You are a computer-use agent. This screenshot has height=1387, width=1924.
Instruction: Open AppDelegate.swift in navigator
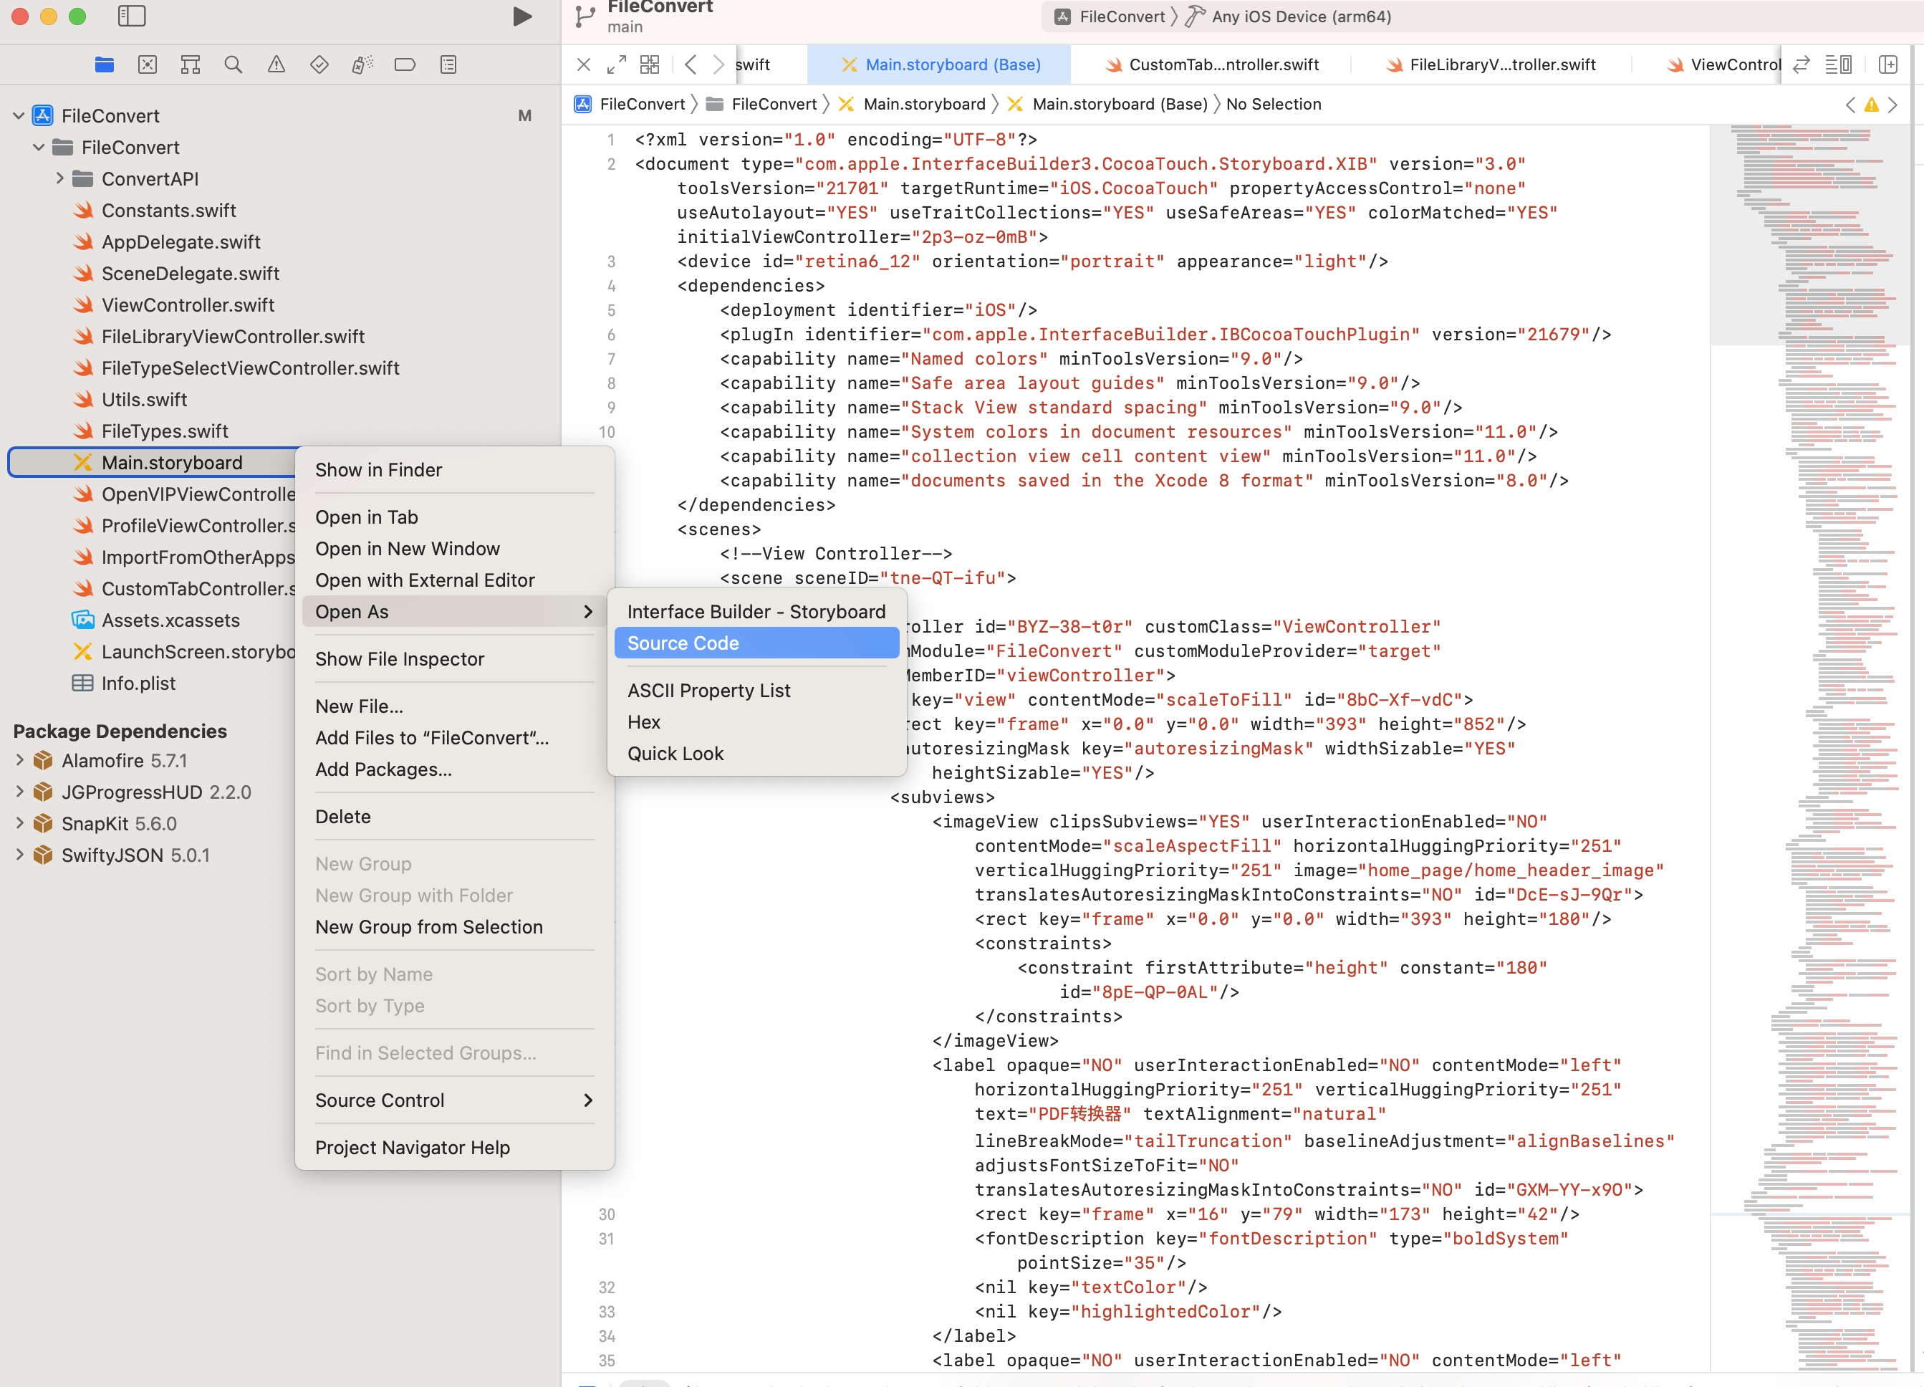181,241
